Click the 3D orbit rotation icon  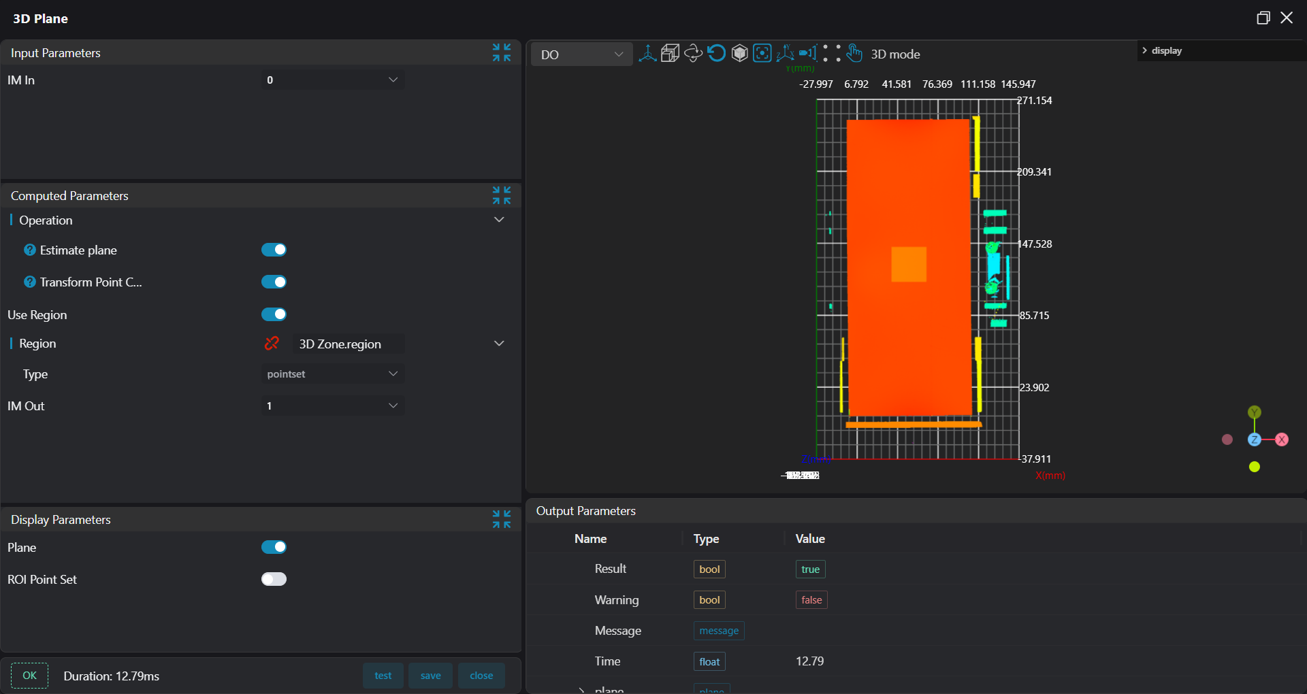click(x=693, y=53)
